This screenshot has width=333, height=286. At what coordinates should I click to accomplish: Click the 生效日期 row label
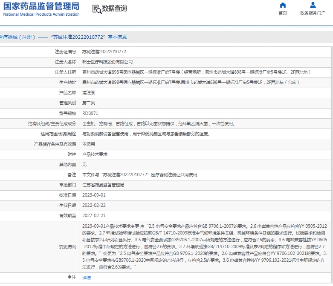[67, 205]
